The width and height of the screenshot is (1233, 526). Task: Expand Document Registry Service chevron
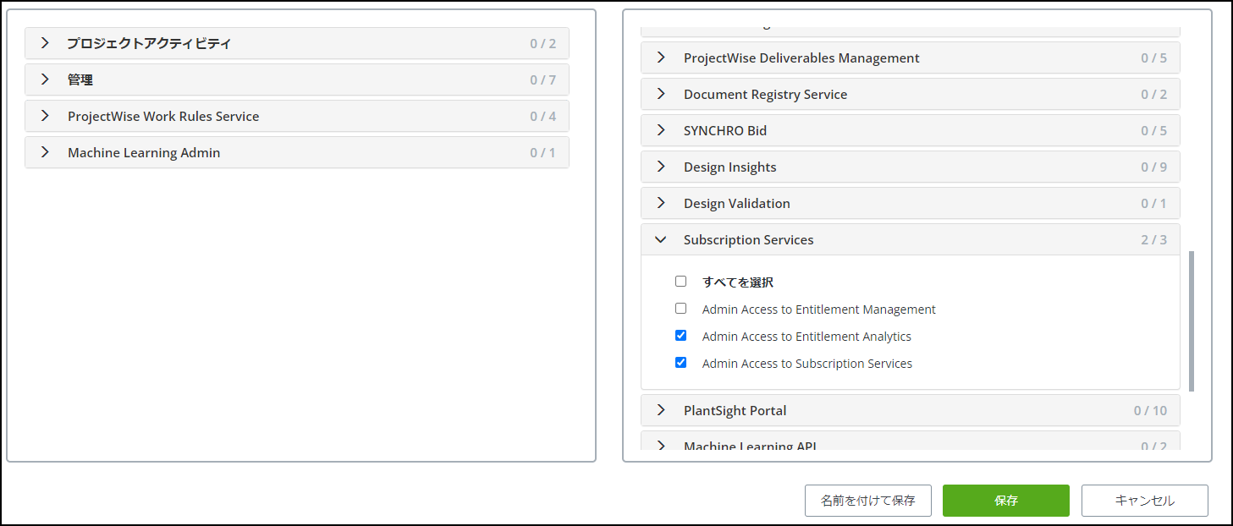click(661, 94)
